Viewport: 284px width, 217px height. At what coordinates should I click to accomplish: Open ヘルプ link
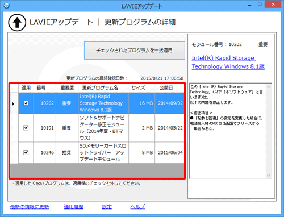pyautogui.click(x=137, y=207)
